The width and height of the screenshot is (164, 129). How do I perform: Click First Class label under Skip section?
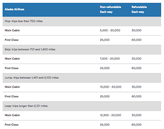pos(12,68)
